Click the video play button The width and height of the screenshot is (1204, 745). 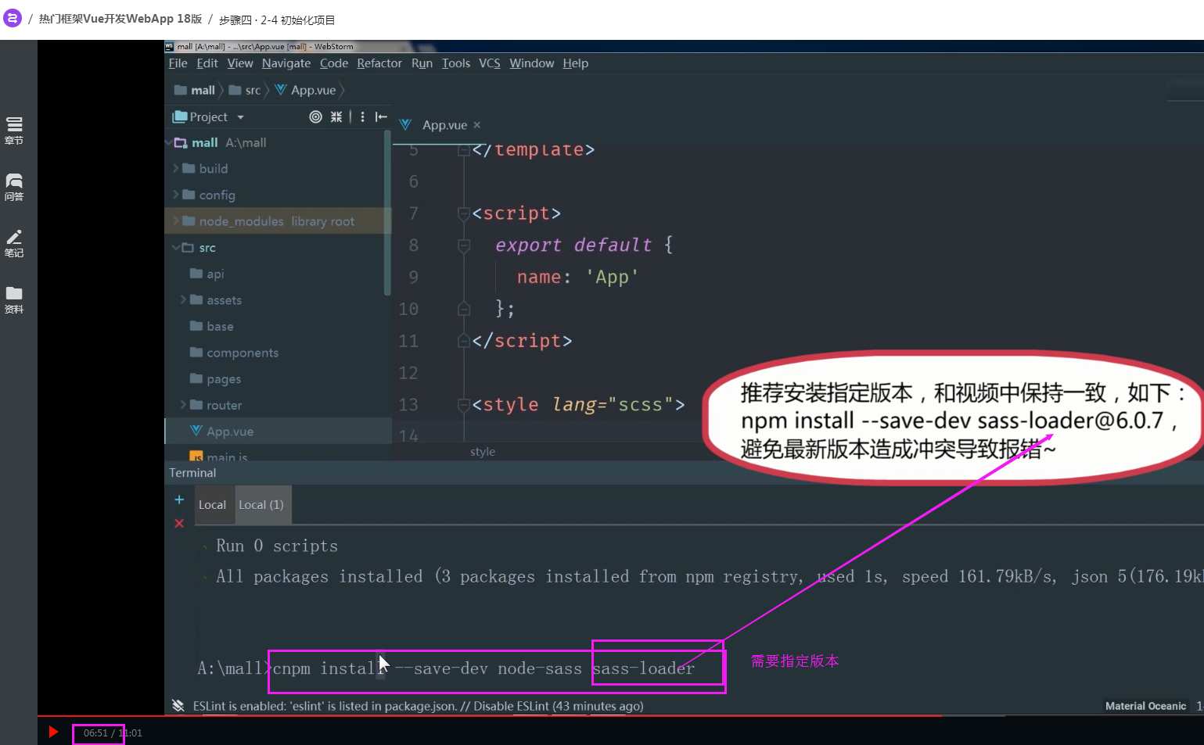click(x=53, y=732)
